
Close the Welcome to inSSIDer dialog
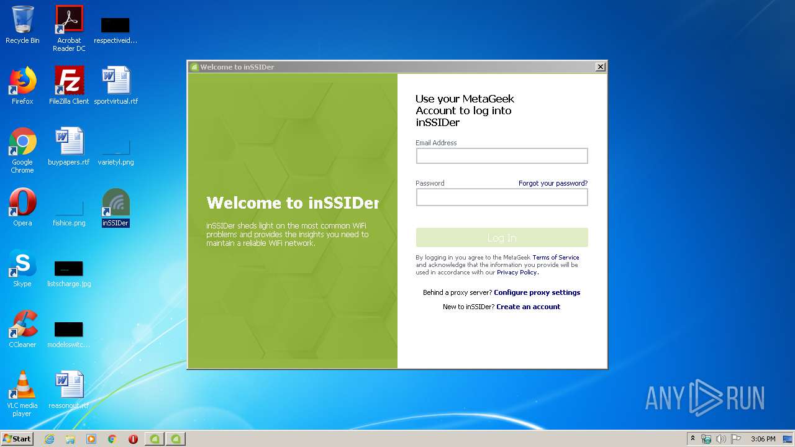tap(600, 67)
